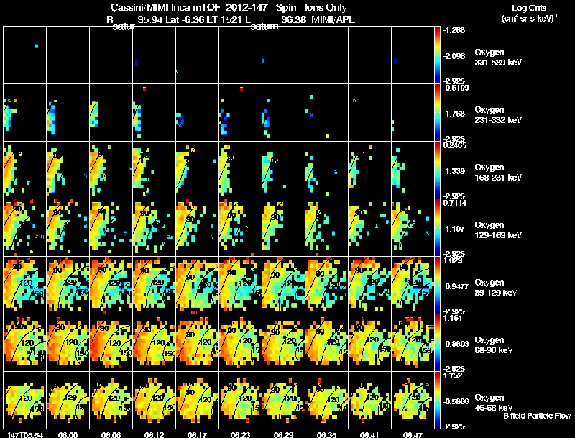Click the '168-231 keV' energy label
575x438 pixels.
tap(498, 178)
